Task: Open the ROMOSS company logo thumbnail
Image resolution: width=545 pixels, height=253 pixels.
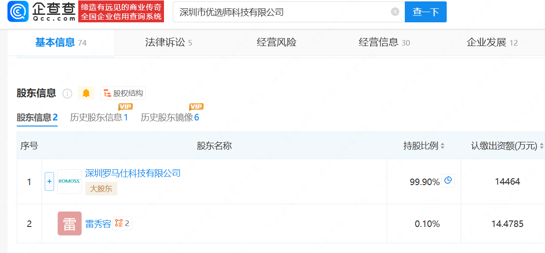Action: pos(69,181)
